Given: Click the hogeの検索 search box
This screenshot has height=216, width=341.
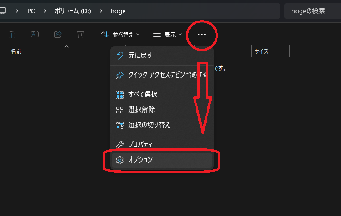Looking at the screenshot, I should (312, 11).
